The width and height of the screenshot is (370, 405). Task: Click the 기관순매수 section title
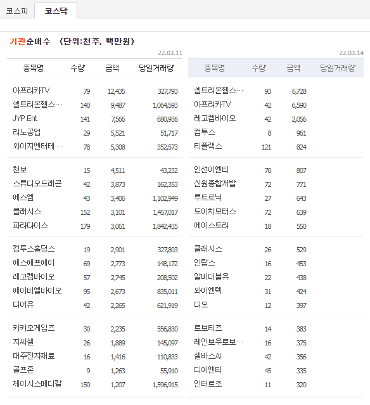click(x=30, y=41)
